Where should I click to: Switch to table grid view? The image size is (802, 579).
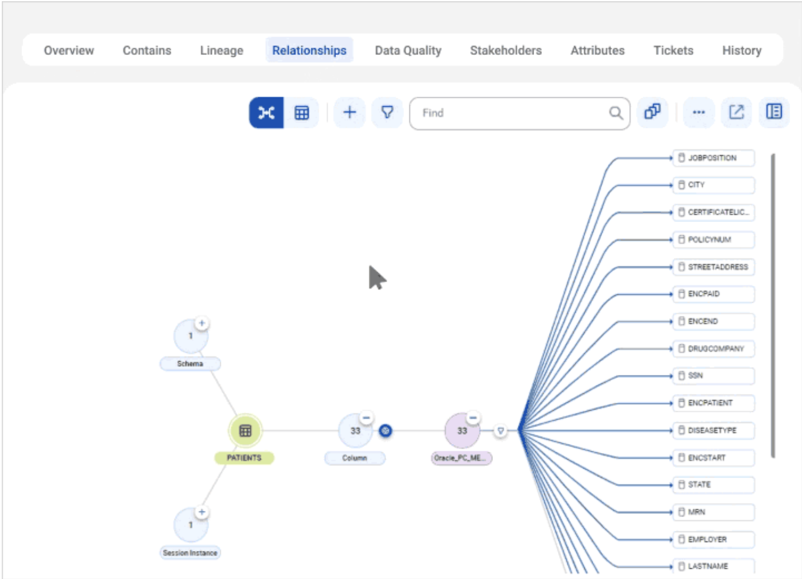(302, 113)
